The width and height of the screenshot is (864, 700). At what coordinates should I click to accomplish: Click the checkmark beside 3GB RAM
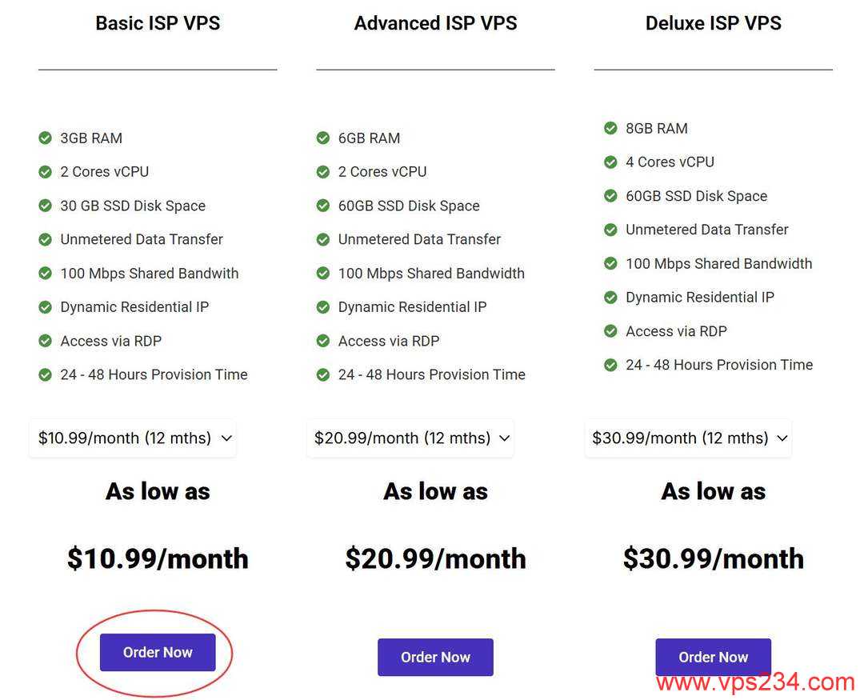tap(46, 138)
